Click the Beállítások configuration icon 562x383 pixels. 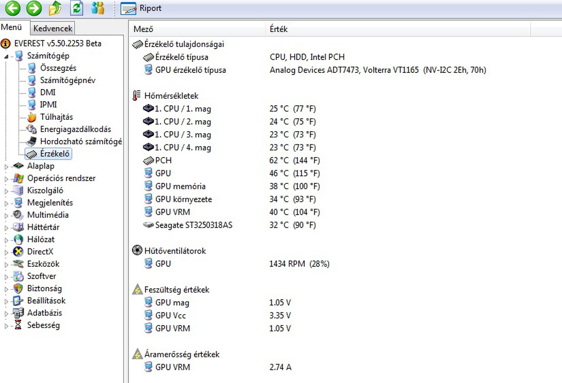pyautogui.click(x=18, y=301)
